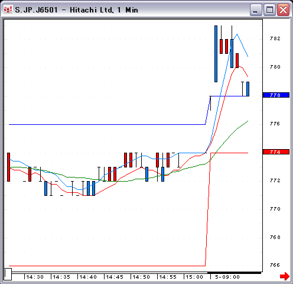Minimize the Hitachi chart window
The height and width of the screenshot is (284, 293).
coord(255,9)
